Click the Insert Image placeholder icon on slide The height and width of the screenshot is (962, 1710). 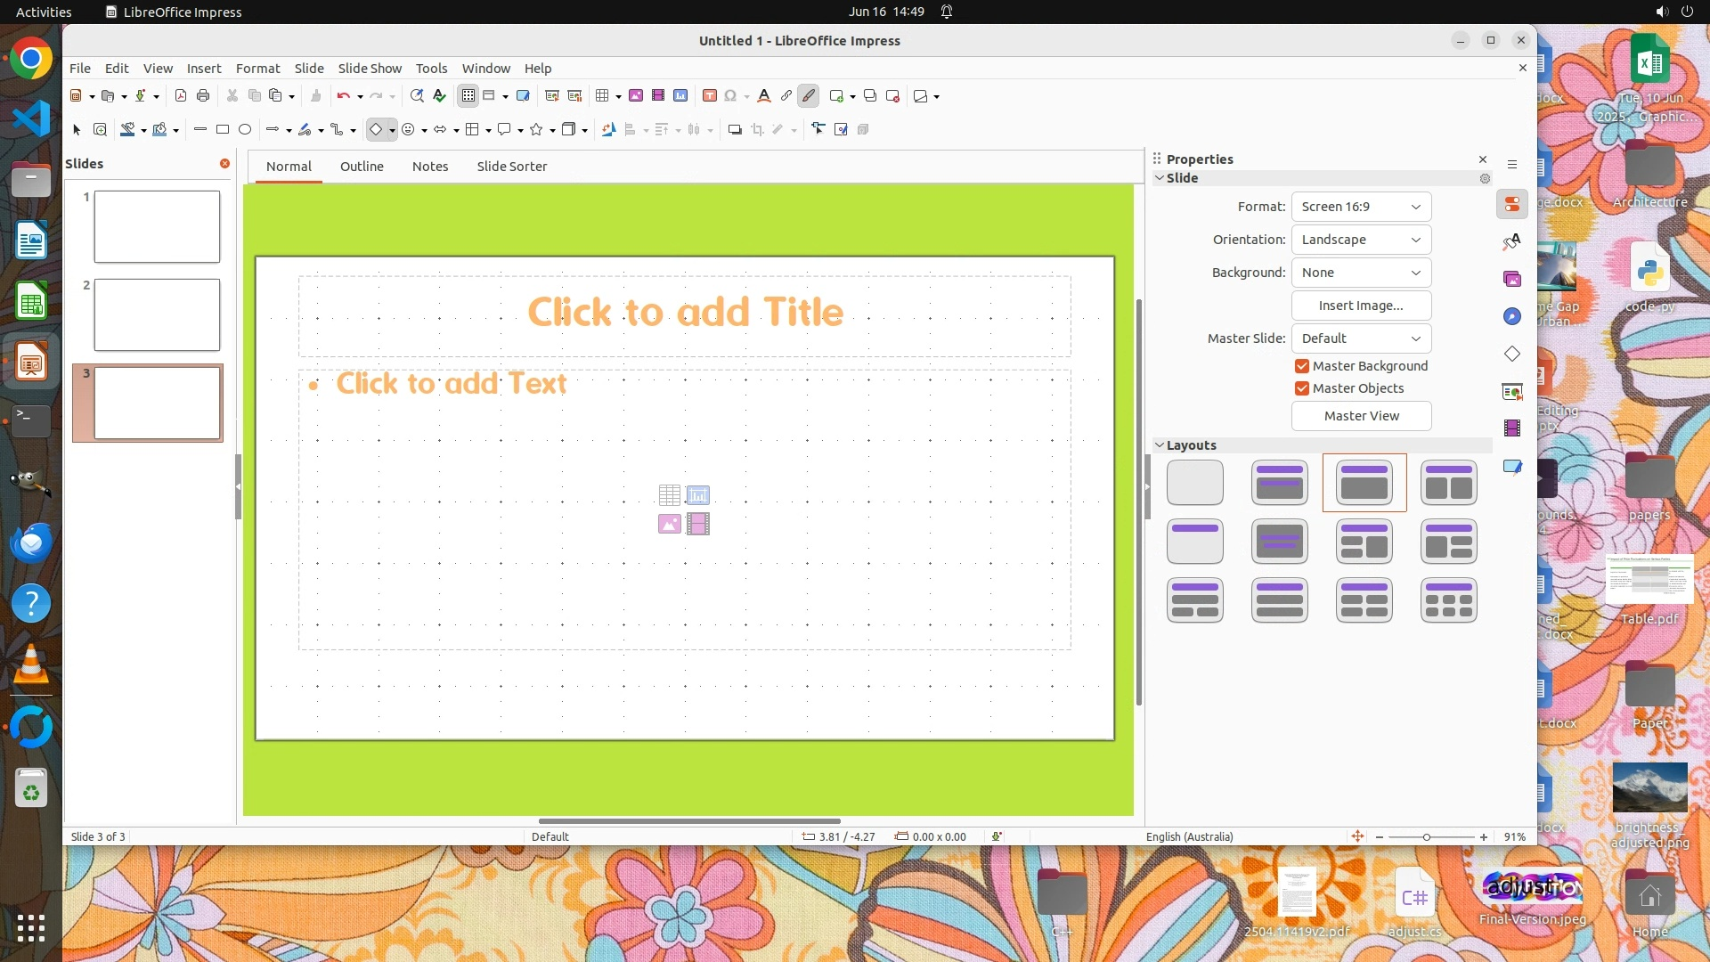click(669, 525)
